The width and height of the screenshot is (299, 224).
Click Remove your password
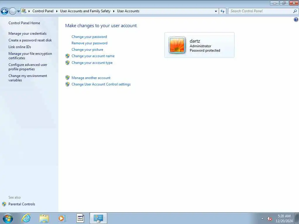[x=89, y=43]
